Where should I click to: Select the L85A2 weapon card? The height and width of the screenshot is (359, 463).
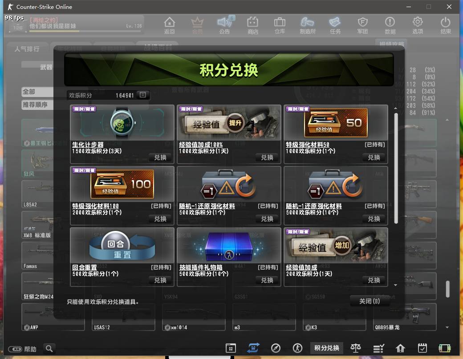tap(37, 194)
